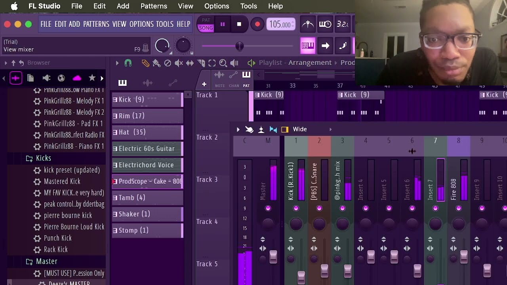The width and height of the screenshot is (507, 285).
Task: Open the PATTERNS menu in FL toolbar
Action: pos(96,24)
